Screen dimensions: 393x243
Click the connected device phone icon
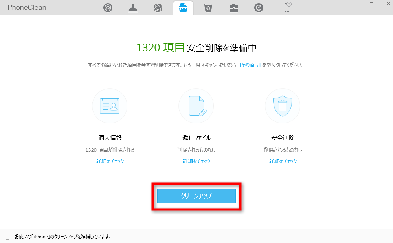click(x=287, y=7)
